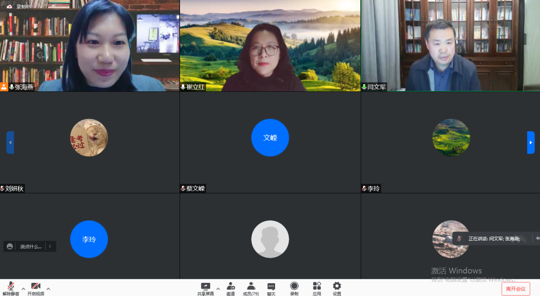Unmute microphone with 解除静音 button

pos(11,288)
